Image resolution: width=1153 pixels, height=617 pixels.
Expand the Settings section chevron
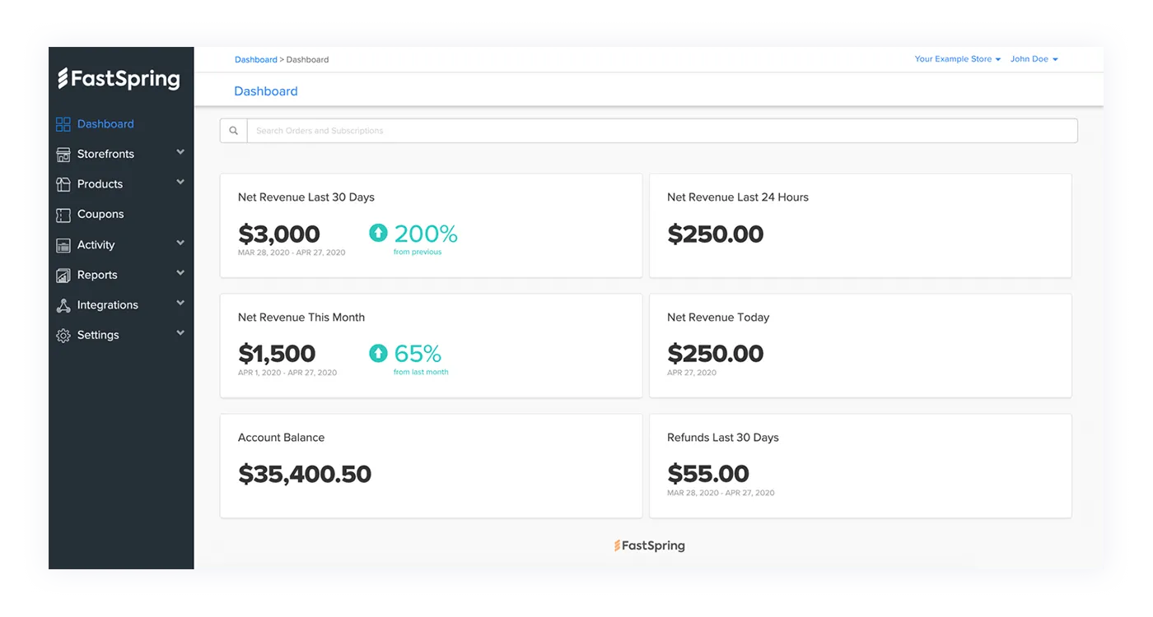click(180, 335)
